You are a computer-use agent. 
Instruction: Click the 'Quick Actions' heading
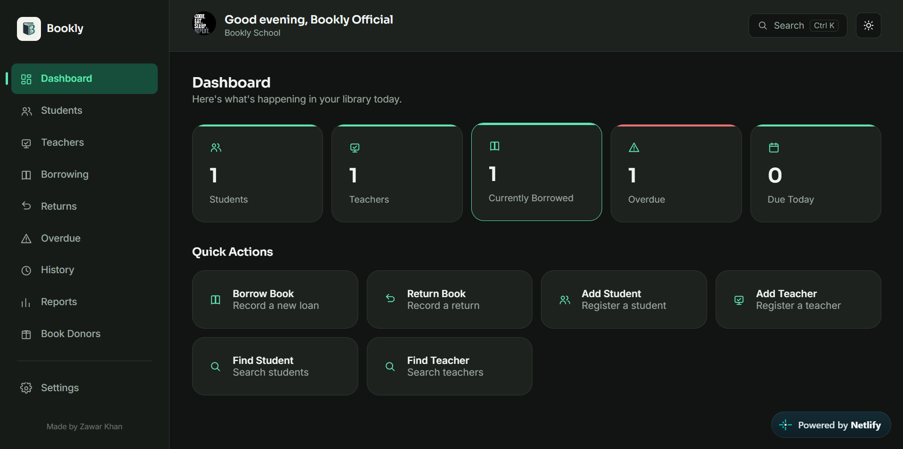[x=233, y=252]
